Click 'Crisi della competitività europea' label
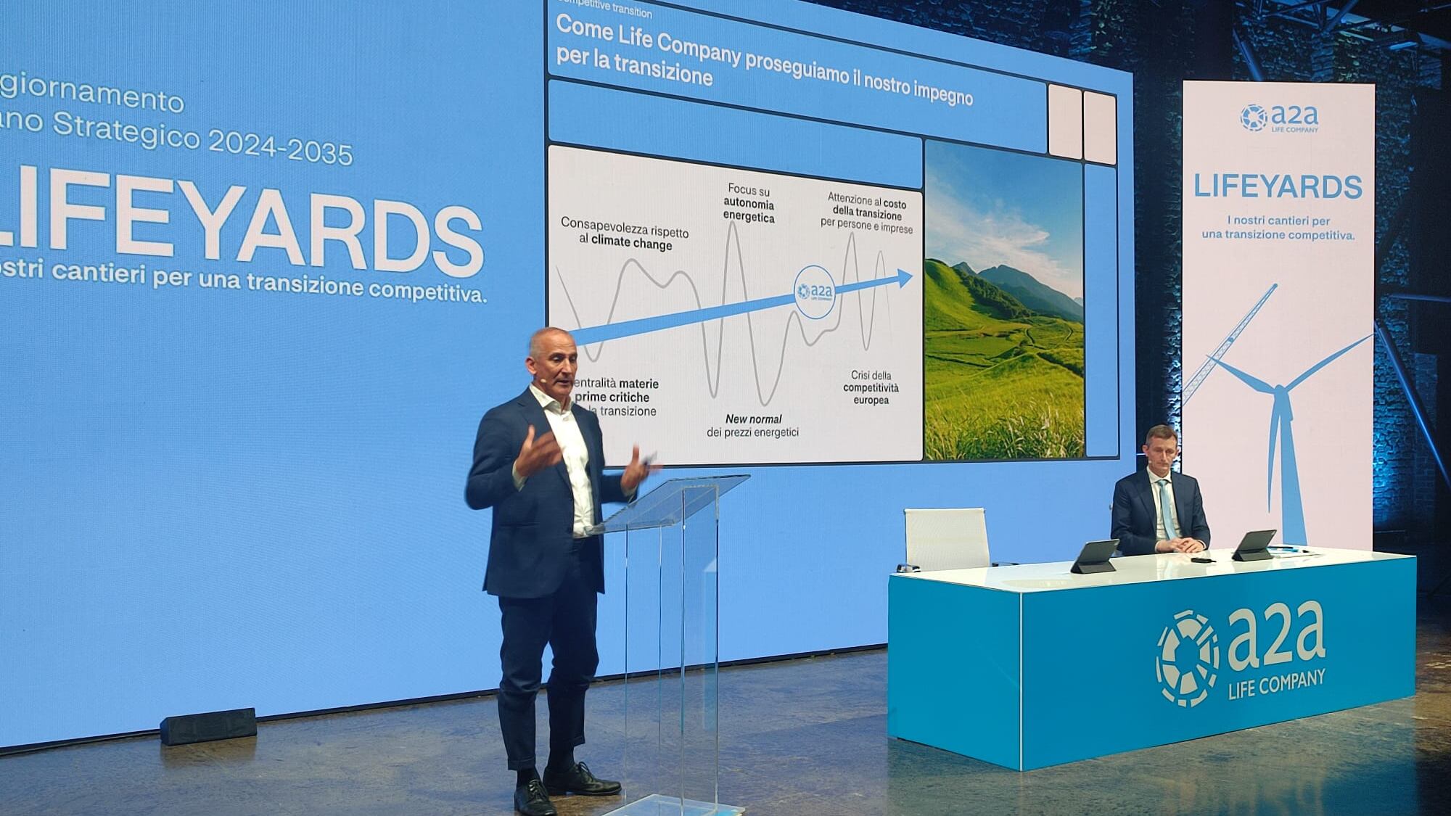The image size is (1451, 816). pyautogui.click(x=871, y=388)
